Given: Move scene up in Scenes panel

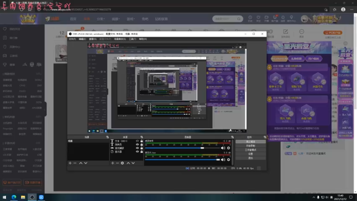Looking at the screenshot, I should coord(81,163).
